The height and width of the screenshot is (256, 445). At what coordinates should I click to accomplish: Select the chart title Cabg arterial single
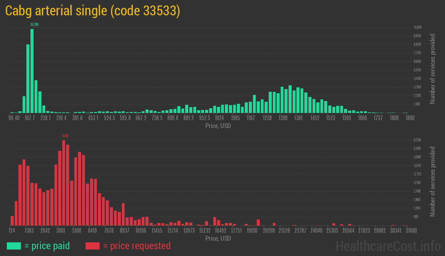[x=92, y=11]
